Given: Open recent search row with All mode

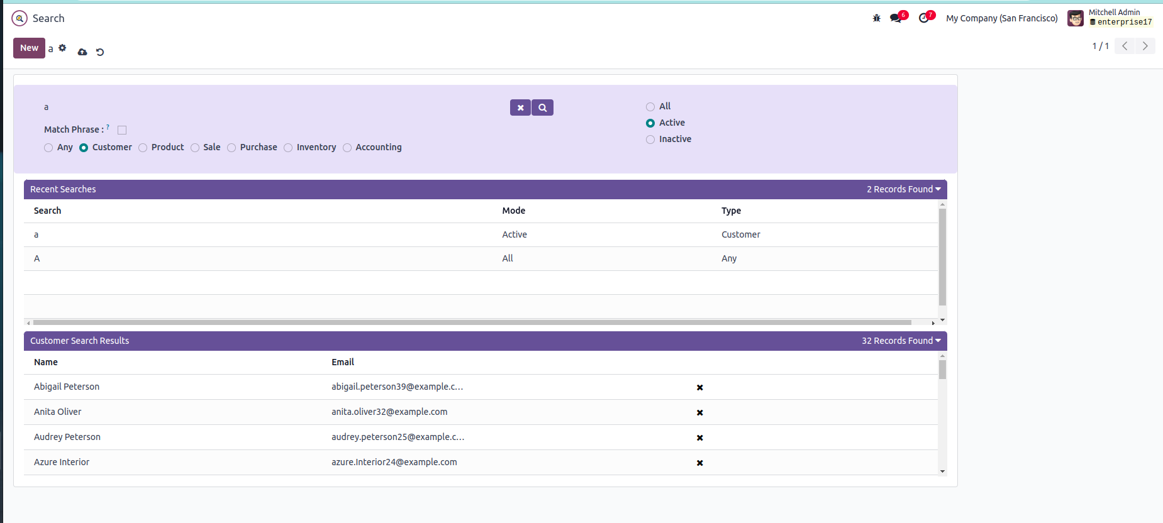Looking at the screenshot, I should point(481,258).
